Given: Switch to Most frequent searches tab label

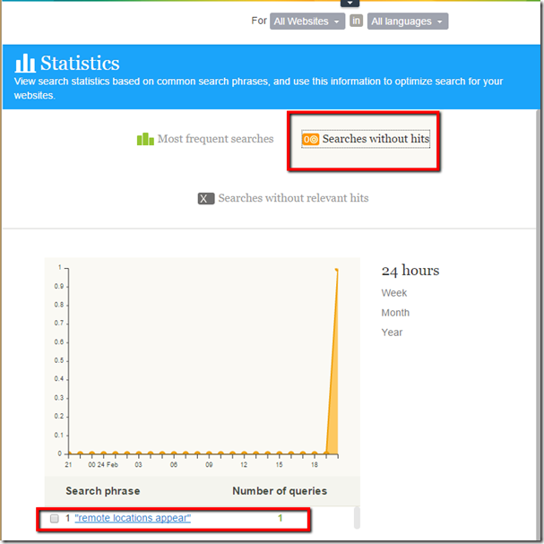Looking at the screenshot, I should pos(215,139).
